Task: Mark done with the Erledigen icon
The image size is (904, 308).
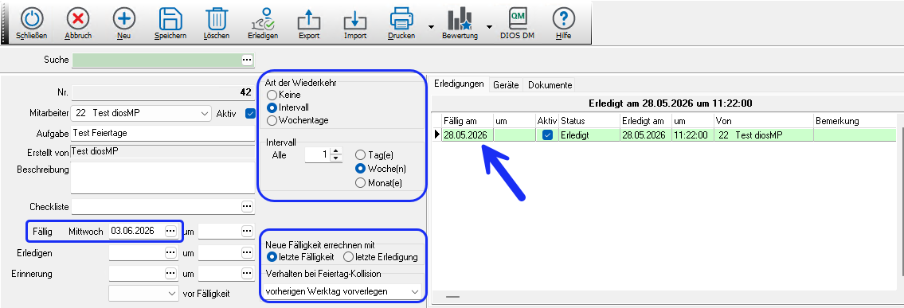Action: [263, 18]
